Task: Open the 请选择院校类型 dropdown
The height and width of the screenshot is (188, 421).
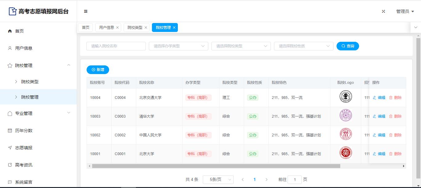Action: point(241,46)
